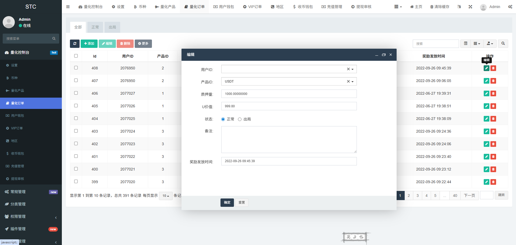Click the hamburger menu icon to collapse sidebar
The width and height of the screenshot is (516, 245).
pos(68,7)
